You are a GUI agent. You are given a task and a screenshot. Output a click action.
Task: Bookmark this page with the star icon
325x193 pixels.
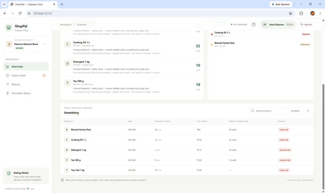(x=290, y=13)
